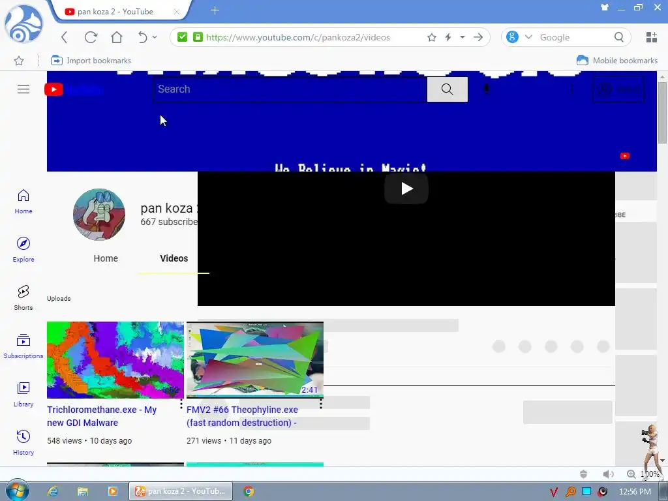Click the magnifier in the Google search box
This screenshot has width=668, height=501.
tap(619, 37)
